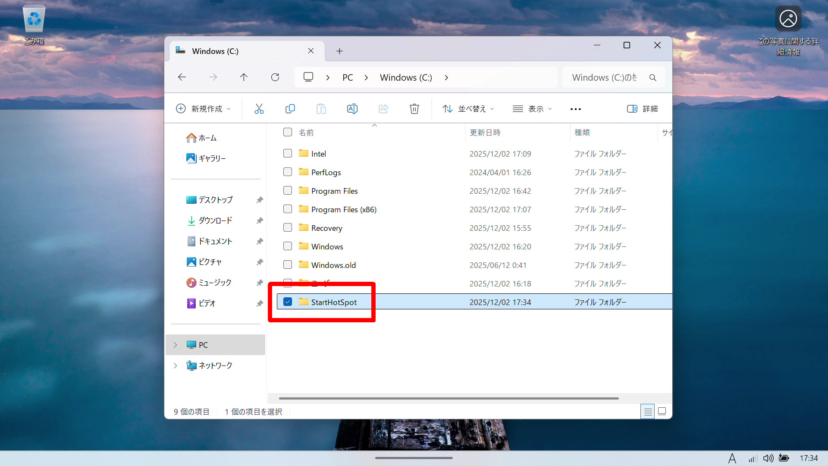Click the Cut scissors icon
The height and width of the screenshot is (466, 828).
(x=259, y=109)
